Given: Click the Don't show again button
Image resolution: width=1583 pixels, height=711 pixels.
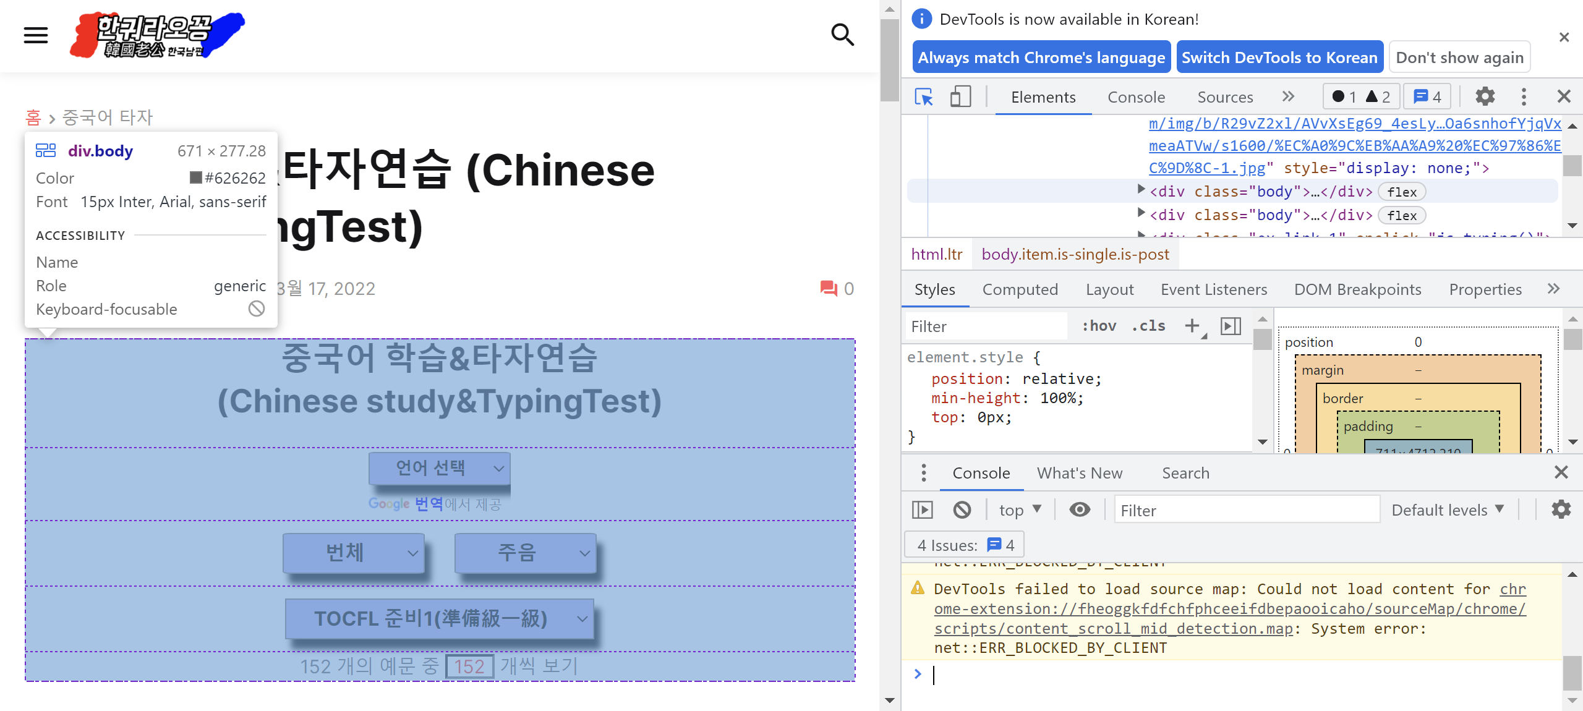Looking at the screenshot, I should point(1459,57).
